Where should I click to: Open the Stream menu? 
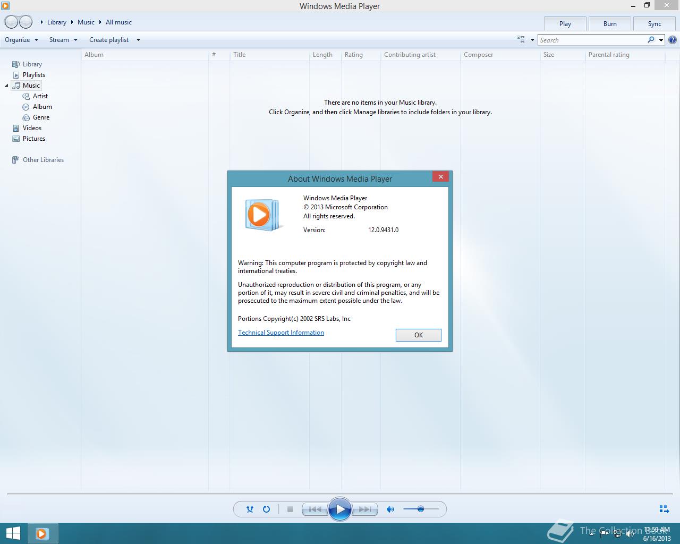(63, 40)
